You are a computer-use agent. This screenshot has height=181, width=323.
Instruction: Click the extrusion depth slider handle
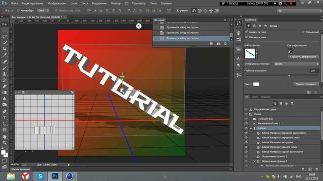(289, 75)
